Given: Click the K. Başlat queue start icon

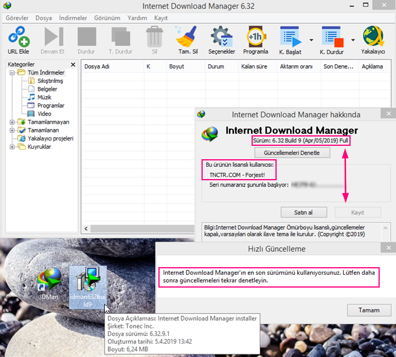Looking at the screenshot, I should coord(291,37).
